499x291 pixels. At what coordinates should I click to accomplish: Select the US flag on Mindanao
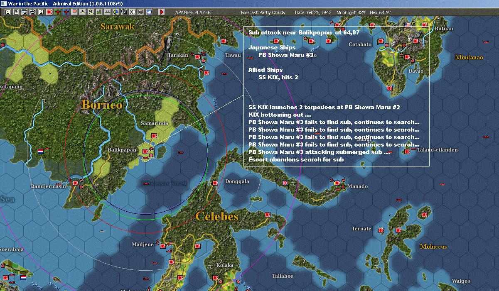[x=407, y=26]
